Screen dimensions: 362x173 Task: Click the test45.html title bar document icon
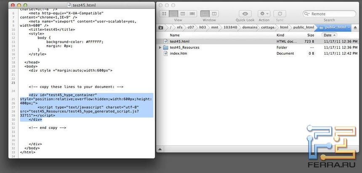click(x=69, y=5)
